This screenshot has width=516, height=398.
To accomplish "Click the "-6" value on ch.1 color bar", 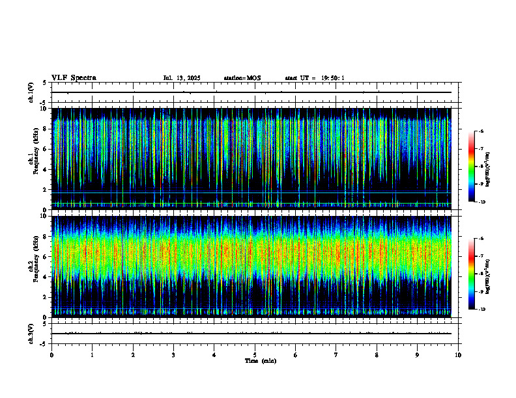I will click(481, 131).
